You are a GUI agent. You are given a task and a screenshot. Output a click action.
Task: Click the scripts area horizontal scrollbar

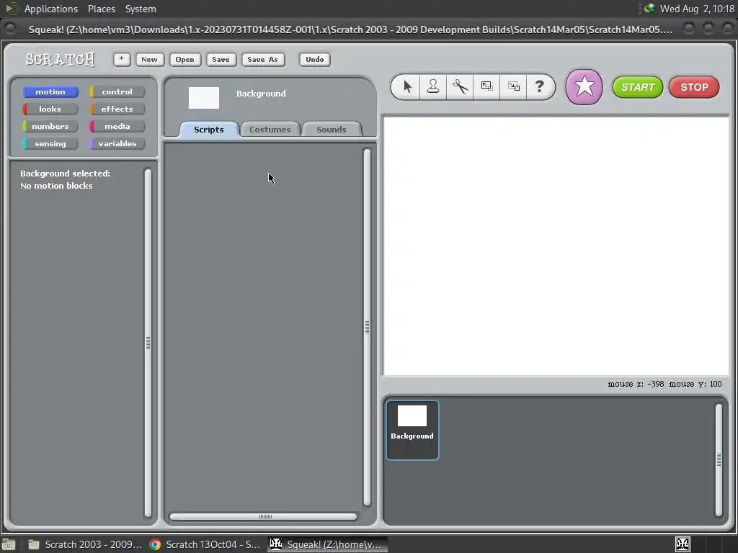[x=264, y=516]
